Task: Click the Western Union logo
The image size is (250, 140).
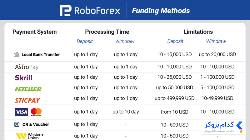Action: coord(29,136)
